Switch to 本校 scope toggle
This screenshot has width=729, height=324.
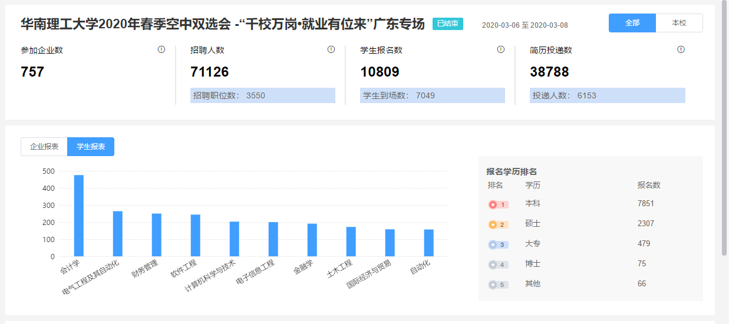(x=679, y=23)
